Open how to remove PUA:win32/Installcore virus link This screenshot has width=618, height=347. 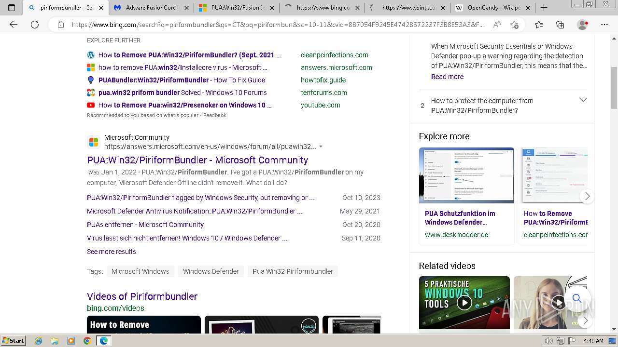pyautogui.click(x=183, y=67)
